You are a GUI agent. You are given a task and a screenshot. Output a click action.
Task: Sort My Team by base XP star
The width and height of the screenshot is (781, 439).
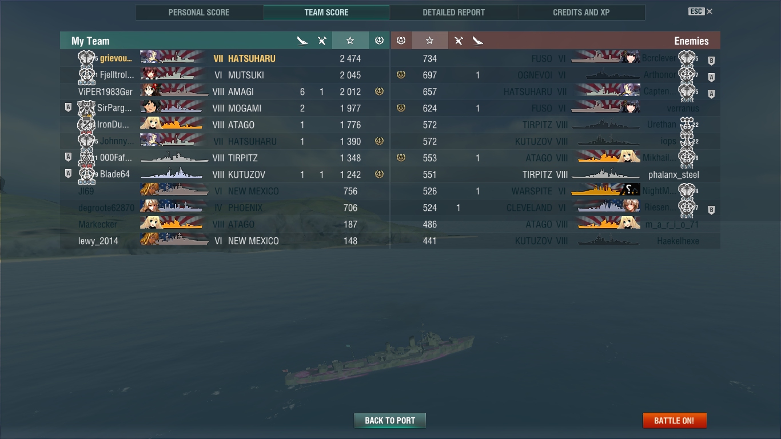350,41
